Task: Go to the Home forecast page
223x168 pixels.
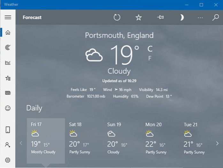Action: tap(8, 32)
